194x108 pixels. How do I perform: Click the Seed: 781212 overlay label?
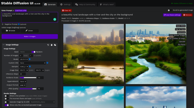click(181, 26)
